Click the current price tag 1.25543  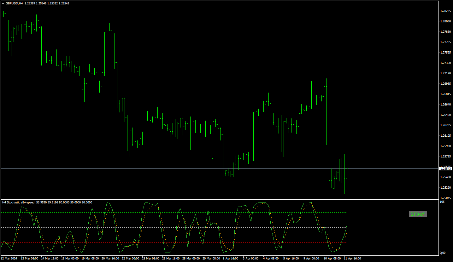[446, 169]
